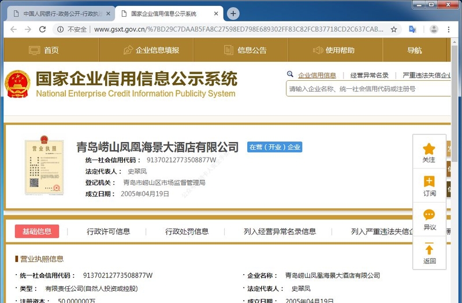Image resolution: width=462 pixels, height=303 pixels.
Task: Bookmark this page with the star icon
Action: 394,29
